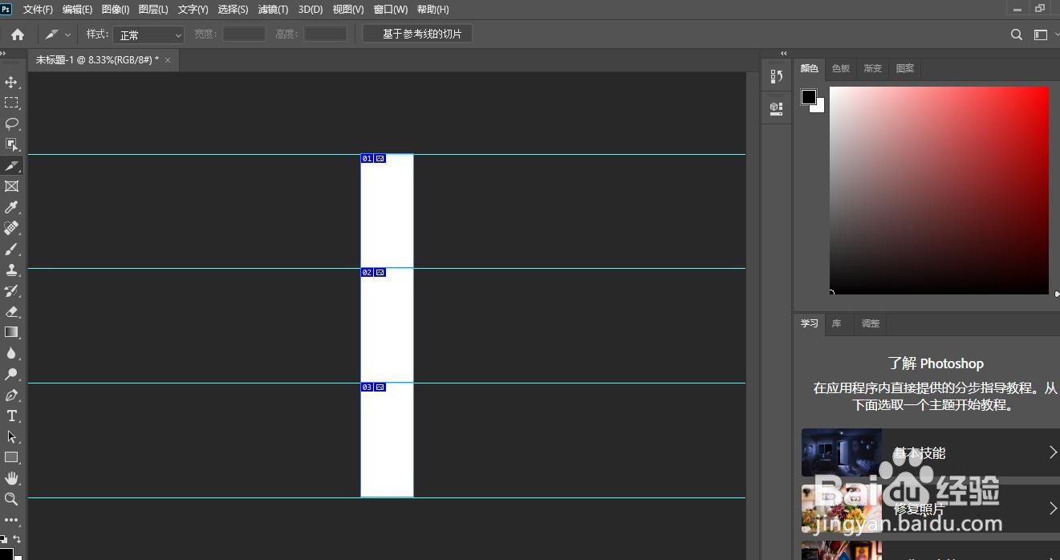The width and height of the screenshot is (1060, 560).
Task: Switch to the 库 tab
Action: pyautogui.click(x=836, y=323)
